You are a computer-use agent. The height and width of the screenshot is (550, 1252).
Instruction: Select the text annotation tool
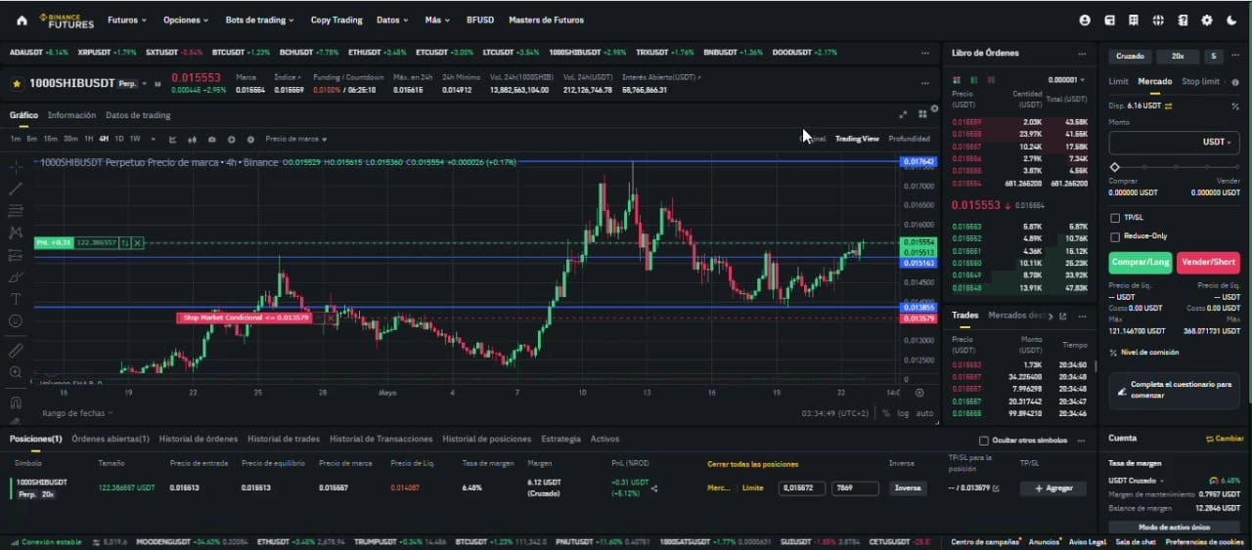(16, 299)
